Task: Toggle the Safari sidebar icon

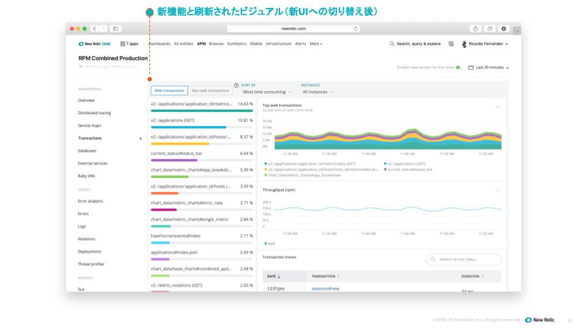Action: click(116, 29)
